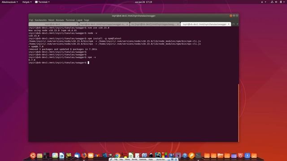Open Bevitel menu in VirtualBox bottom toolbar
Viewport: 287px width, 161px height.
[135, 159]
